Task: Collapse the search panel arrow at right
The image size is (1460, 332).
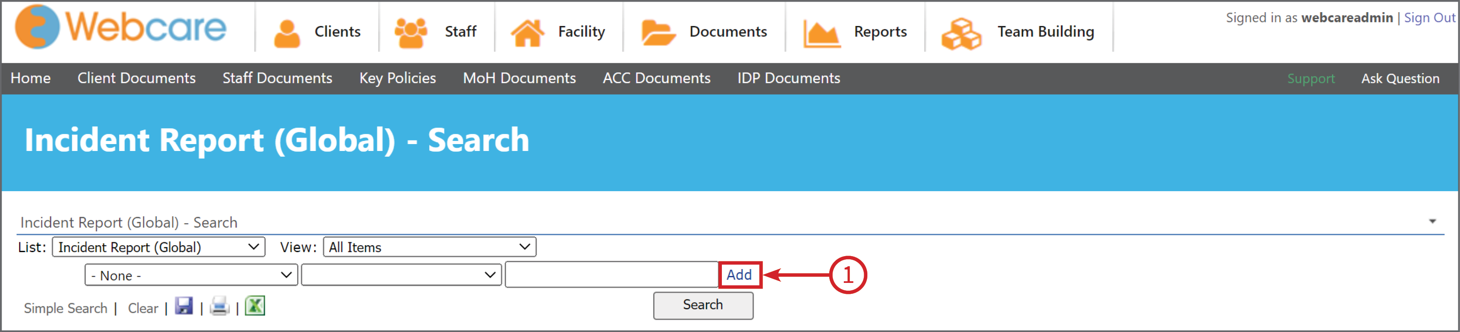Action: (1432, 222)
